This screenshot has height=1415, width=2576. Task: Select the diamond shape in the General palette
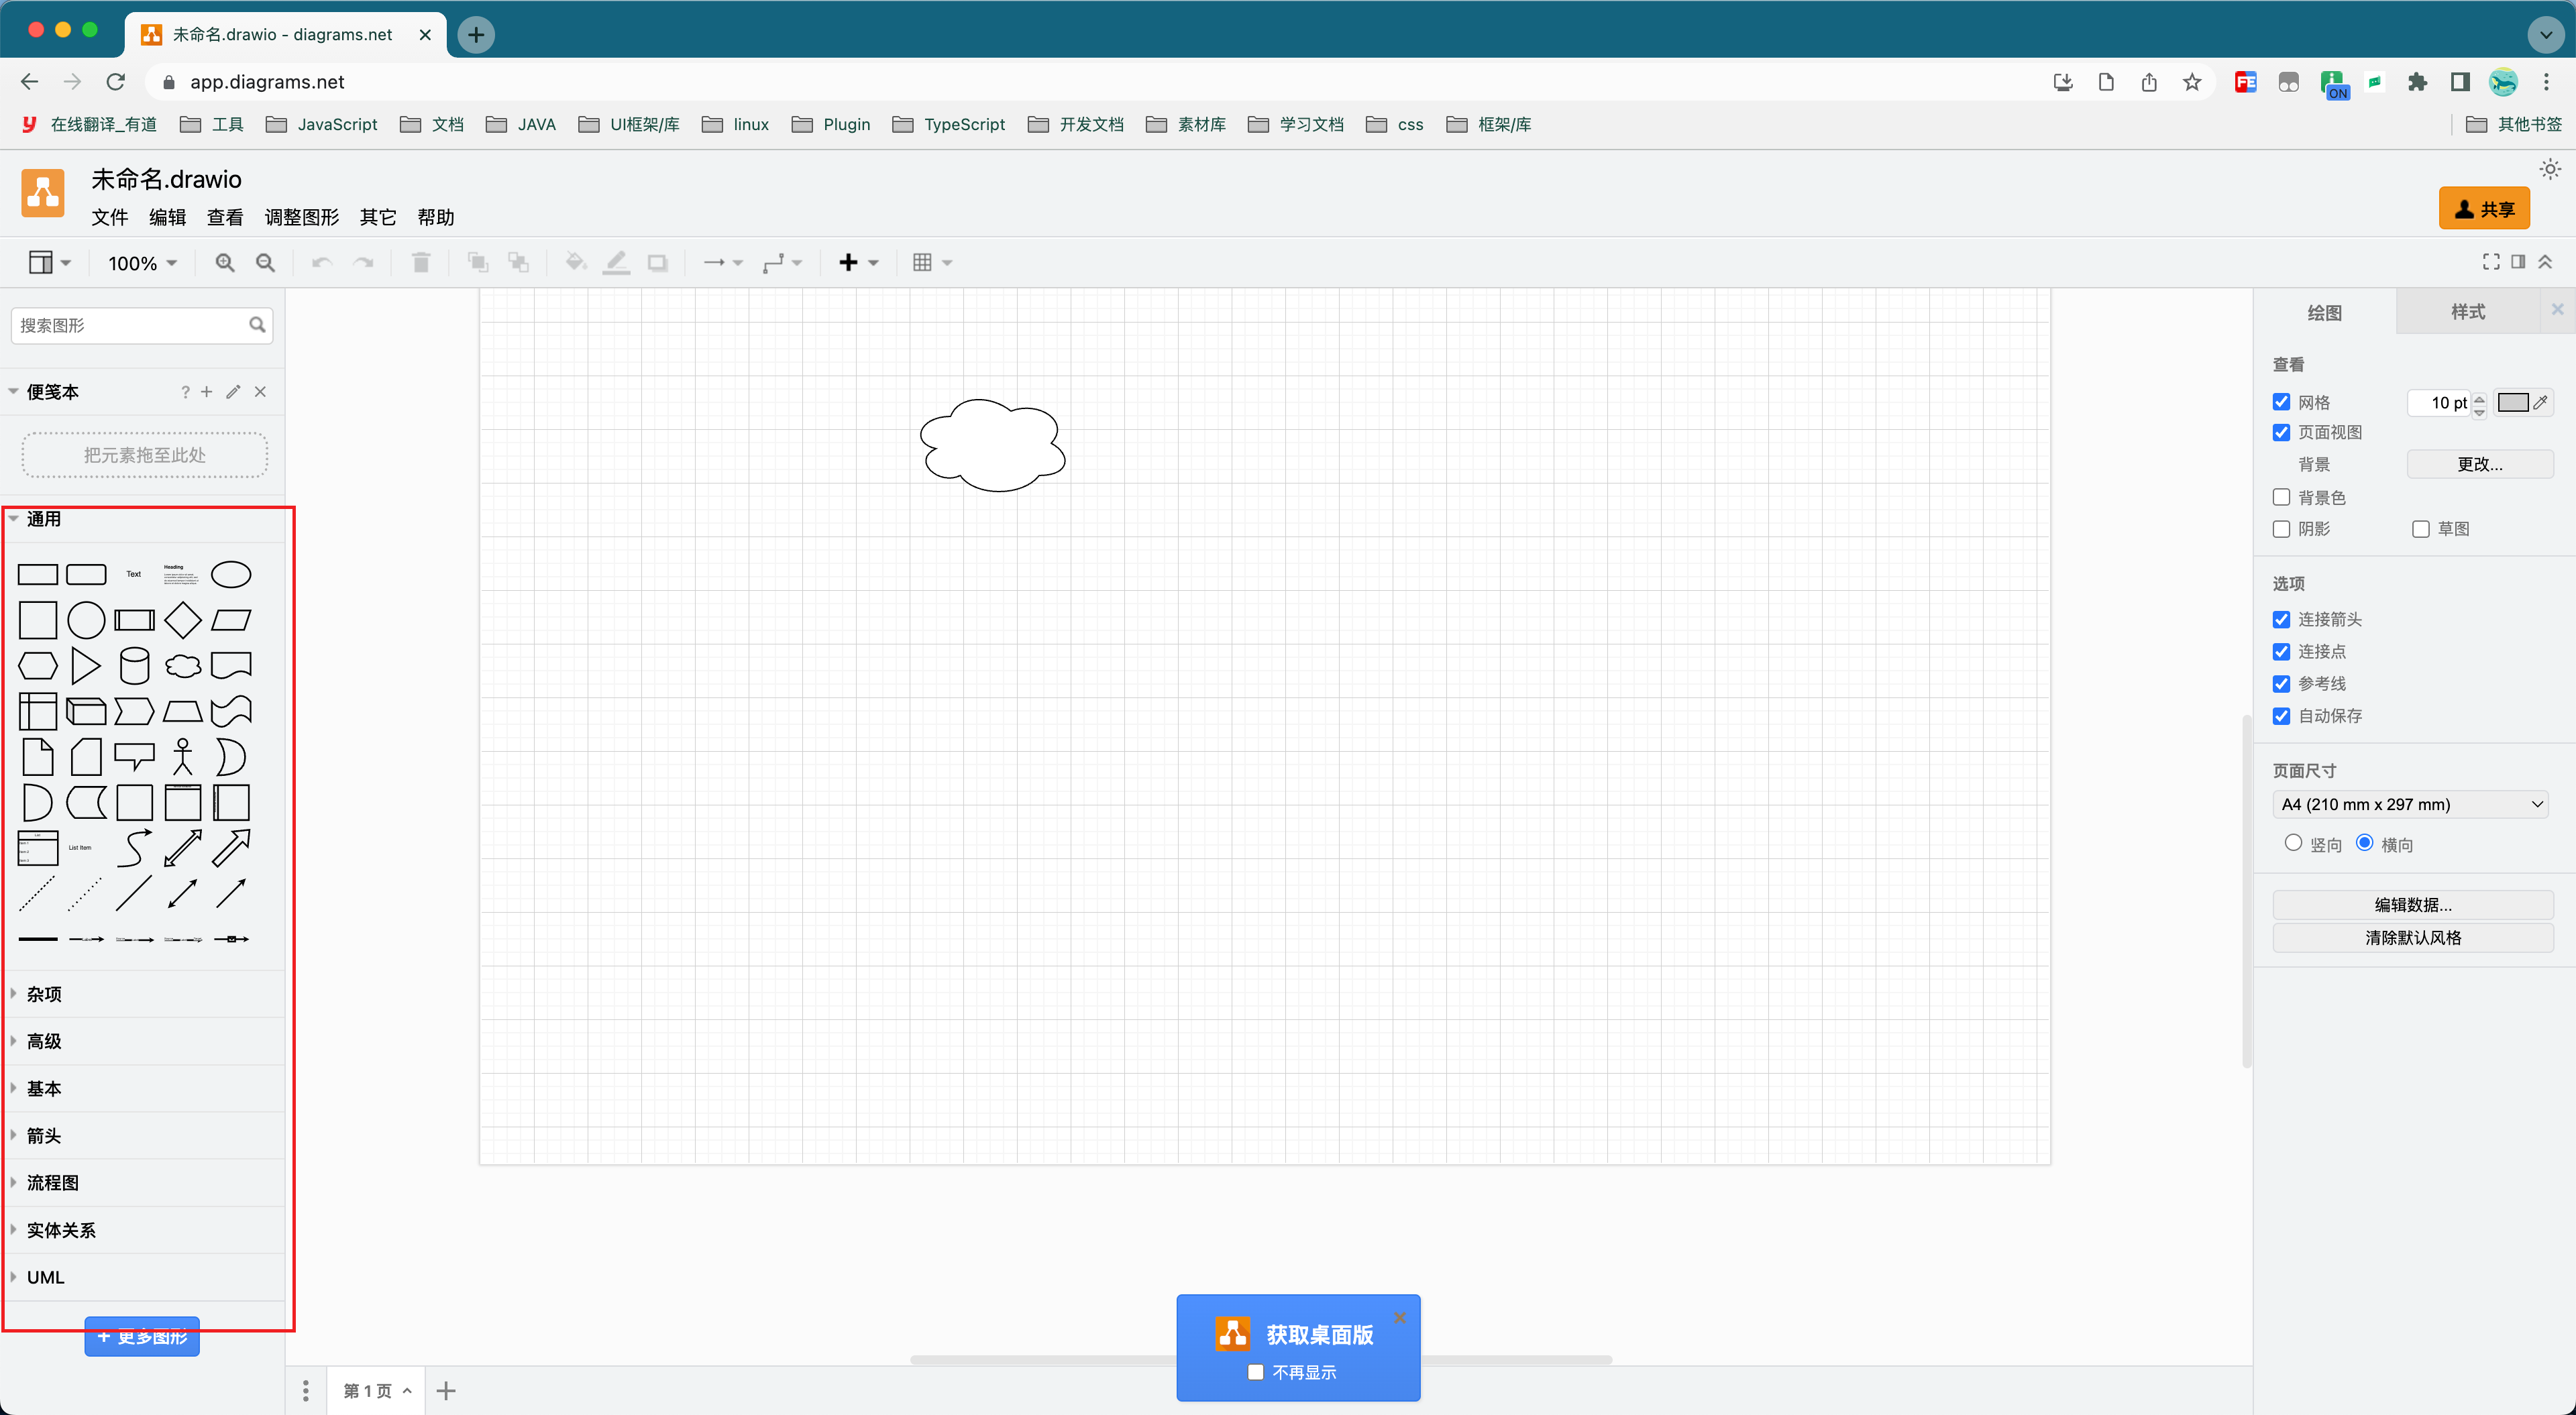(x=182, y=620)
